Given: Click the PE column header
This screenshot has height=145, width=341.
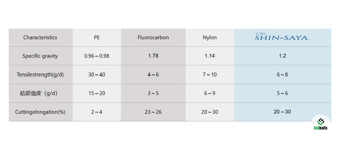Looking at the screenshot, I should click(x=97, y=37).
